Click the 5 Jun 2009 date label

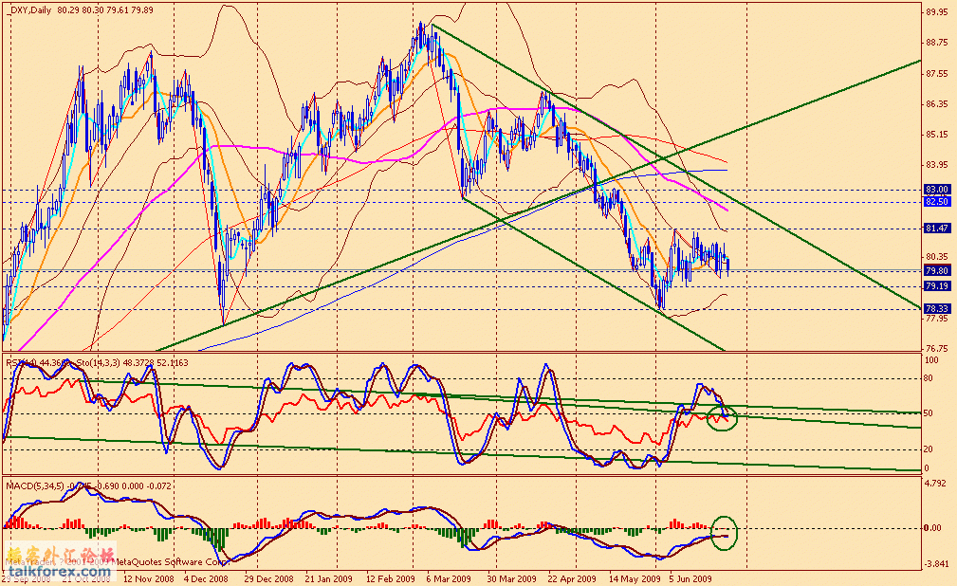click(690, 578)
